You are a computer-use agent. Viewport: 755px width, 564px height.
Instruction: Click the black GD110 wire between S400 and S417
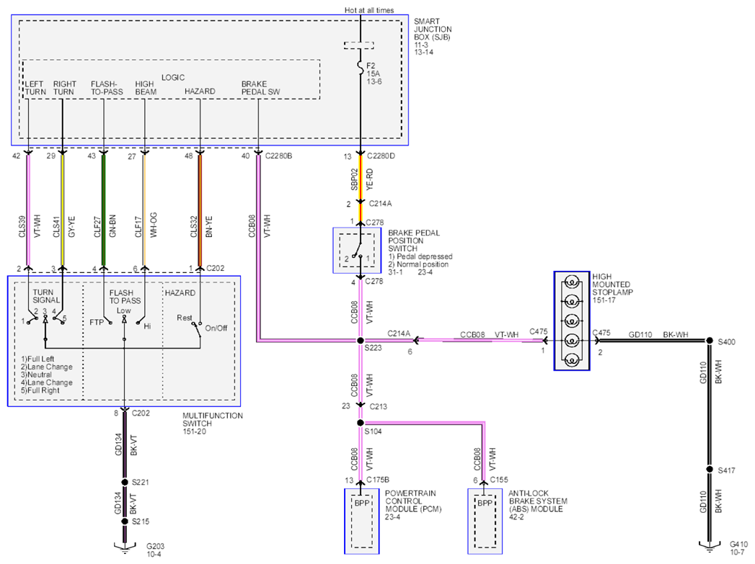[x=710, y=405]
